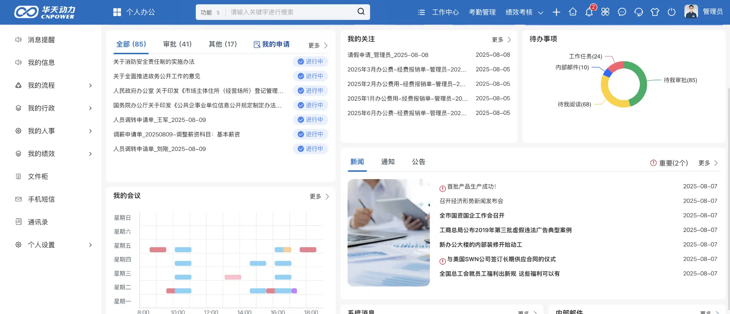Open the list icon beside 工作中心
The height and width of the screenshot is (314, 730).
(x=421, y=12)
